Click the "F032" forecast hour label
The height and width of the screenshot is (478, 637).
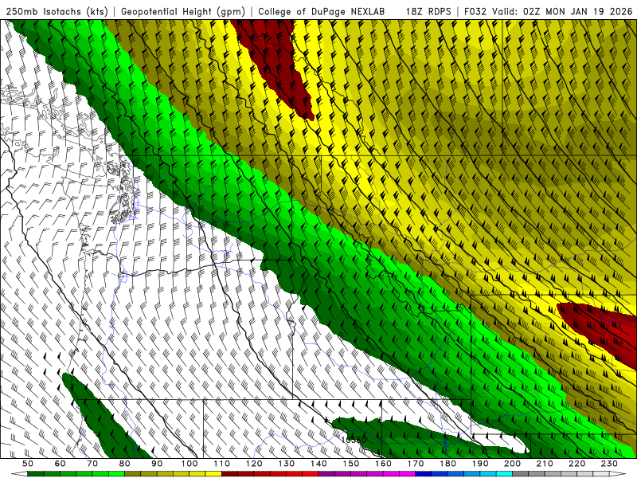click(x=475, y=11)
